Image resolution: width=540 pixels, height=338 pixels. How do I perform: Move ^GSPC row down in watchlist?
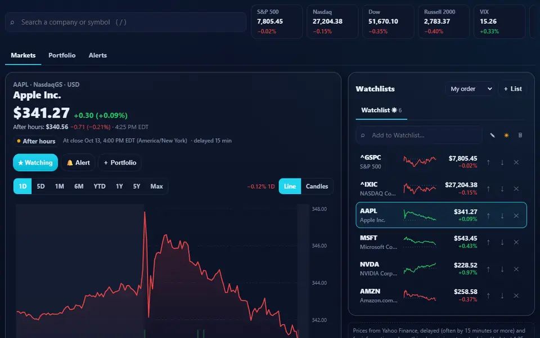tap(502, 162)
